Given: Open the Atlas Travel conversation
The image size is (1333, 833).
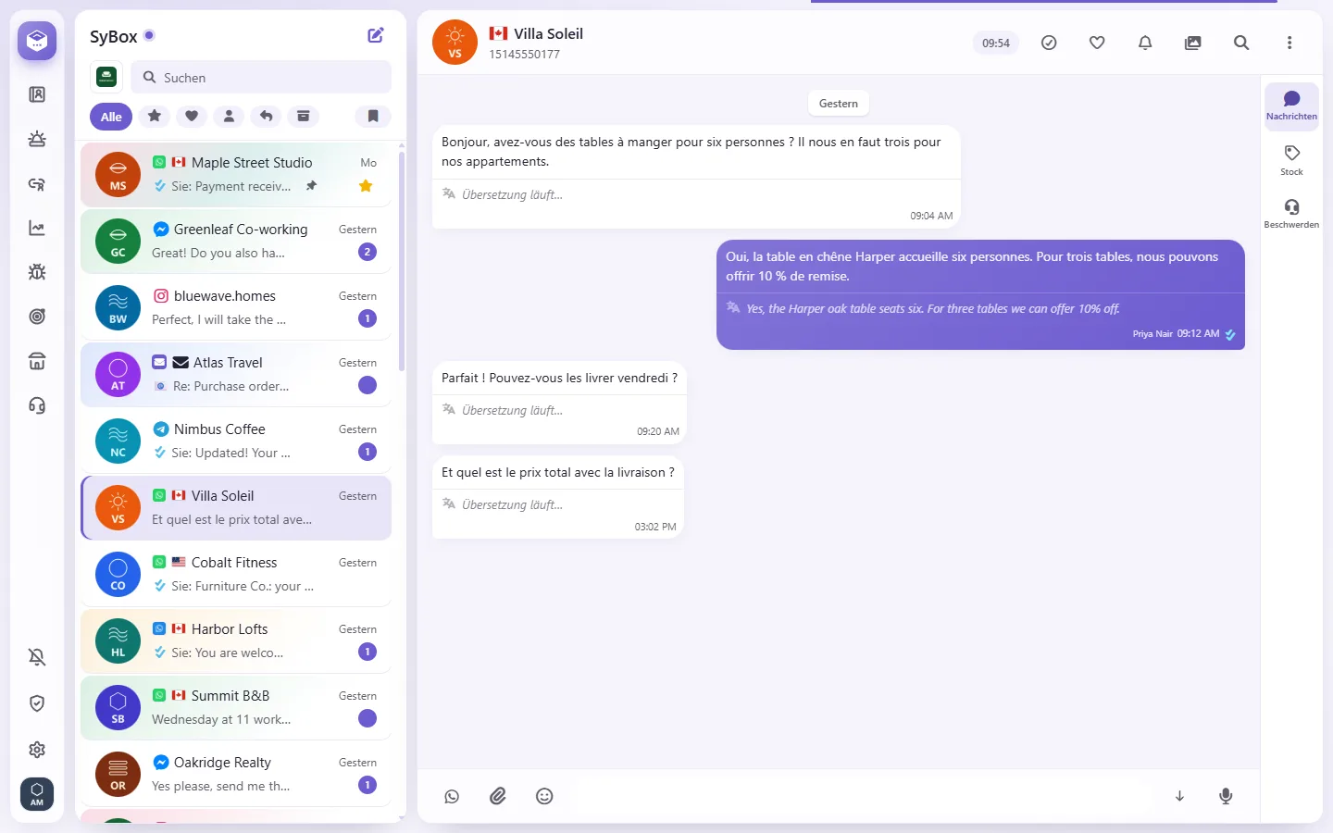Looking at the screenshot, I should pos(236,374).
